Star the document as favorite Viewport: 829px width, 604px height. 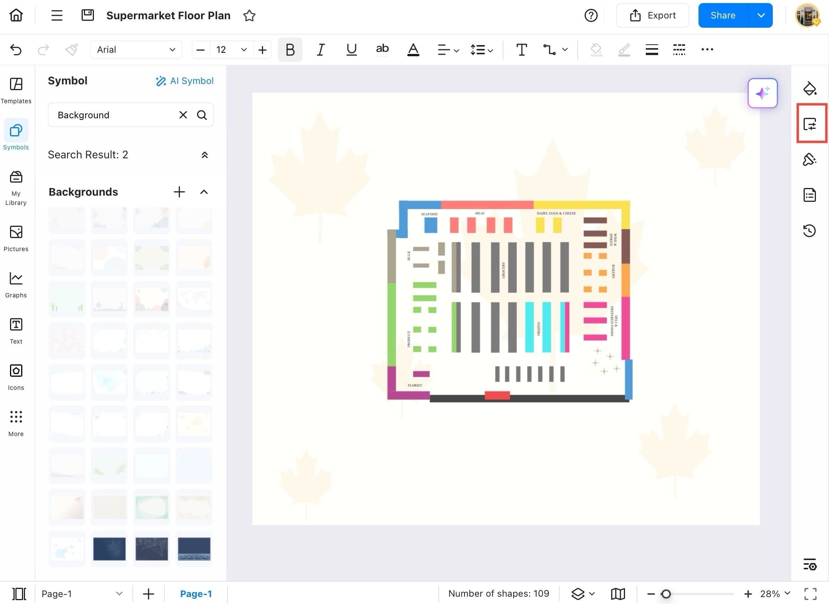[249, 16]
